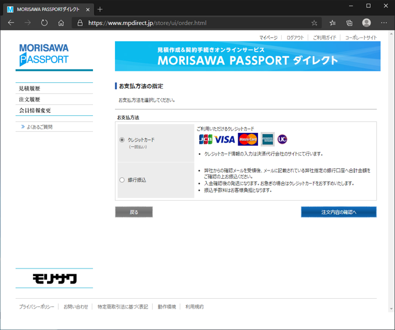Click the UC card logo
The image size is (395, 330).
(282, 139)
